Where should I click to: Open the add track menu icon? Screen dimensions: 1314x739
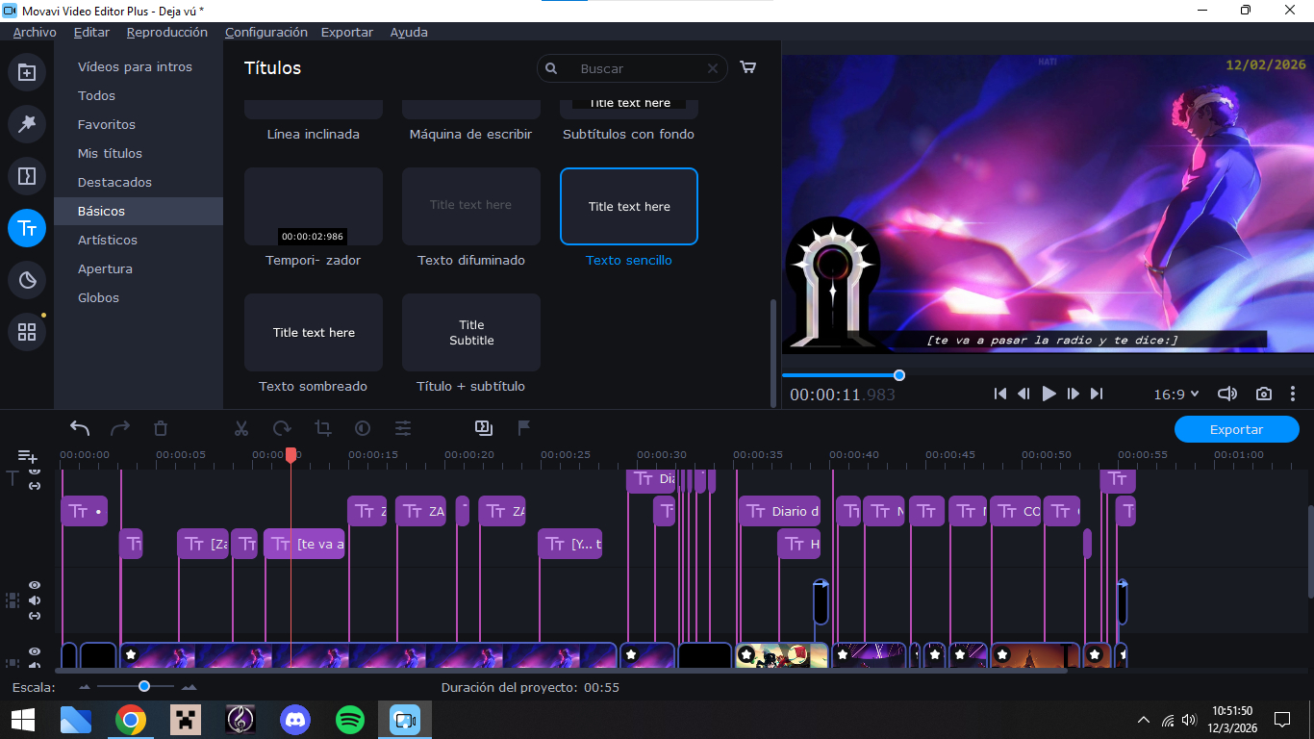pyautogui.click(x=28, y=456)
